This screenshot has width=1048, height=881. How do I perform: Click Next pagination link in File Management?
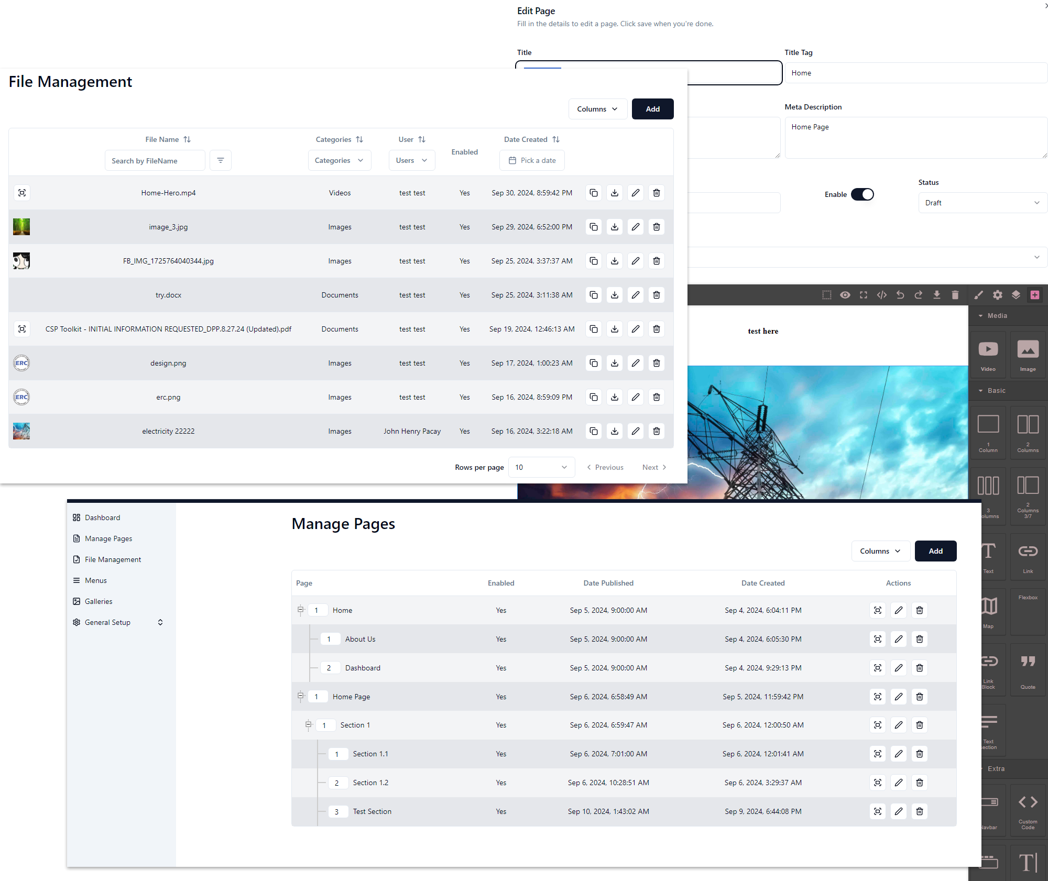click(x=653, y=467)
